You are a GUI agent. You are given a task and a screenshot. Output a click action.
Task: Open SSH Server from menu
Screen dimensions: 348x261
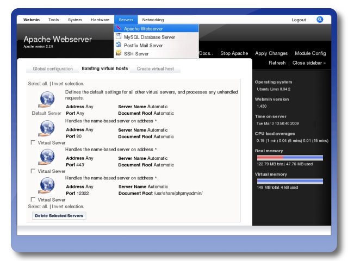[136, 54]
